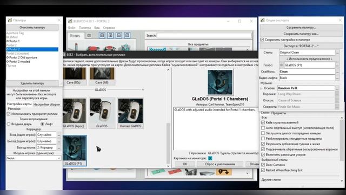The width and height of the screenshot is (346, 195).
Task: Click the Очистить палитру button
Action: [x=32, y=28]
